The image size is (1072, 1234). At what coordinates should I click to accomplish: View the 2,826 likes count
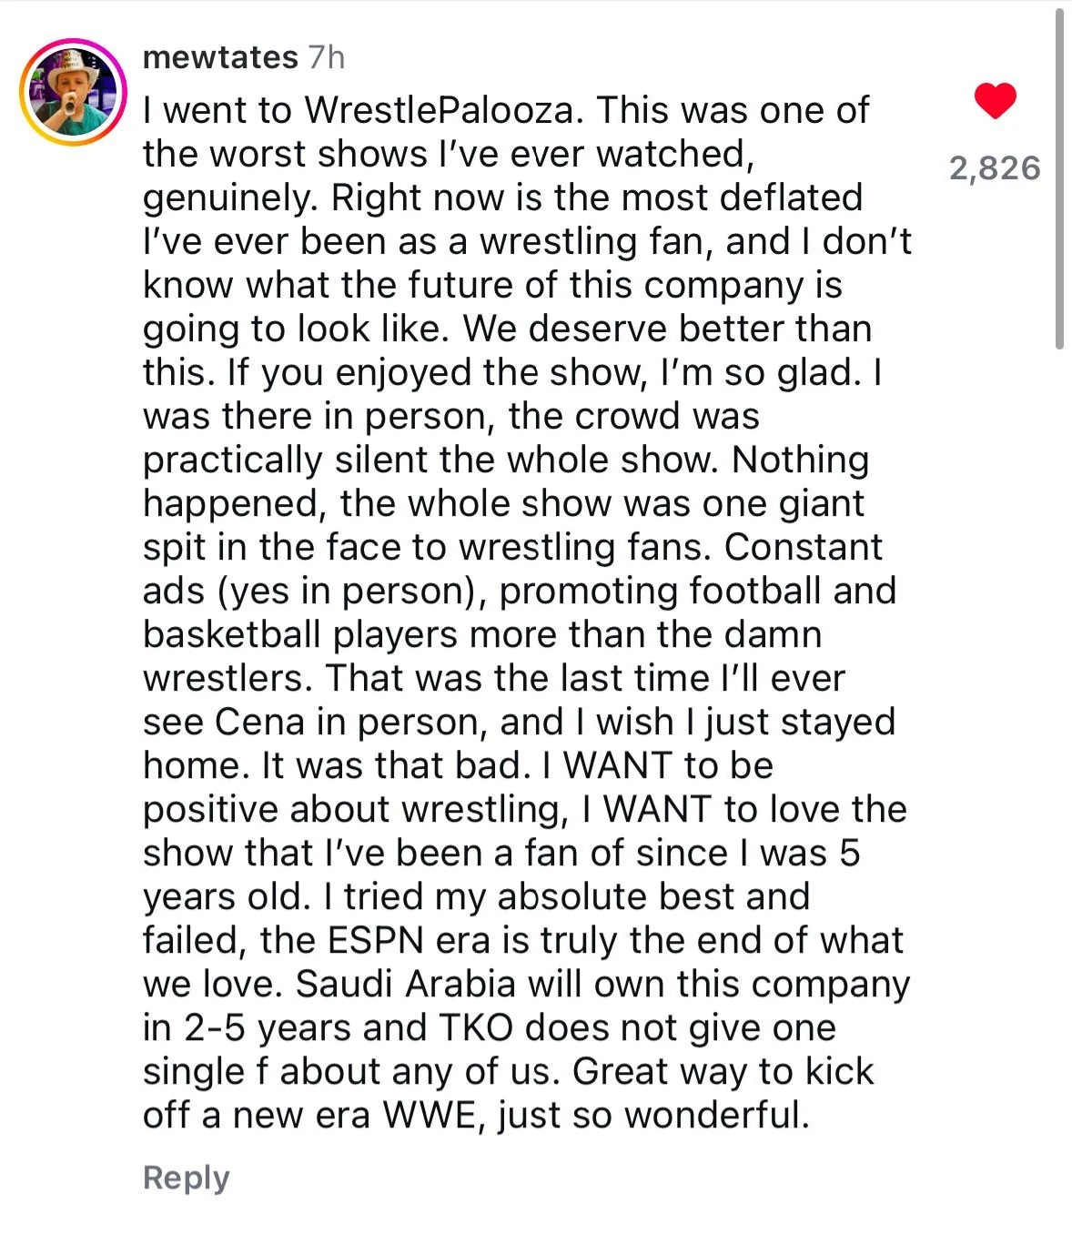coord(995,168)
